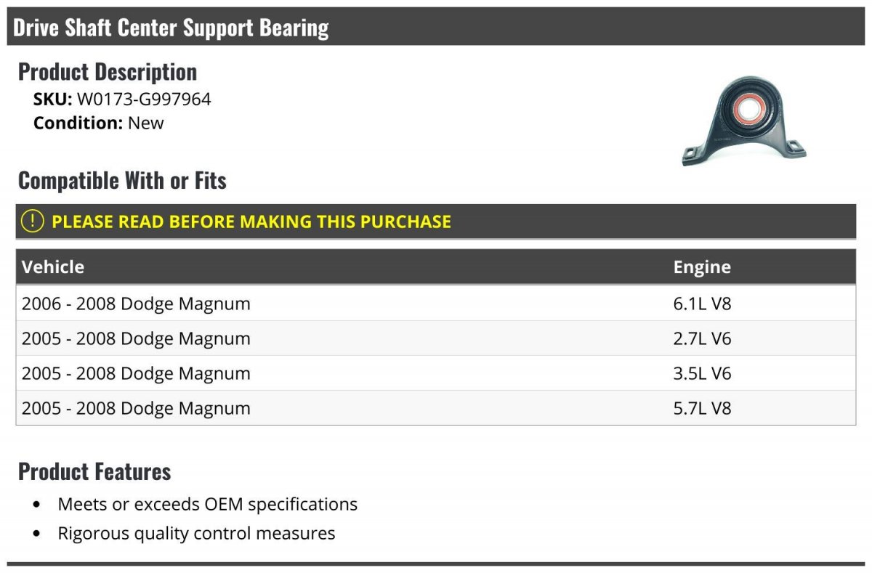This screenshot has height=573, width=872.
Task: Click the Condition: New text
Action: pyautogui.click(x=99, y=123)
